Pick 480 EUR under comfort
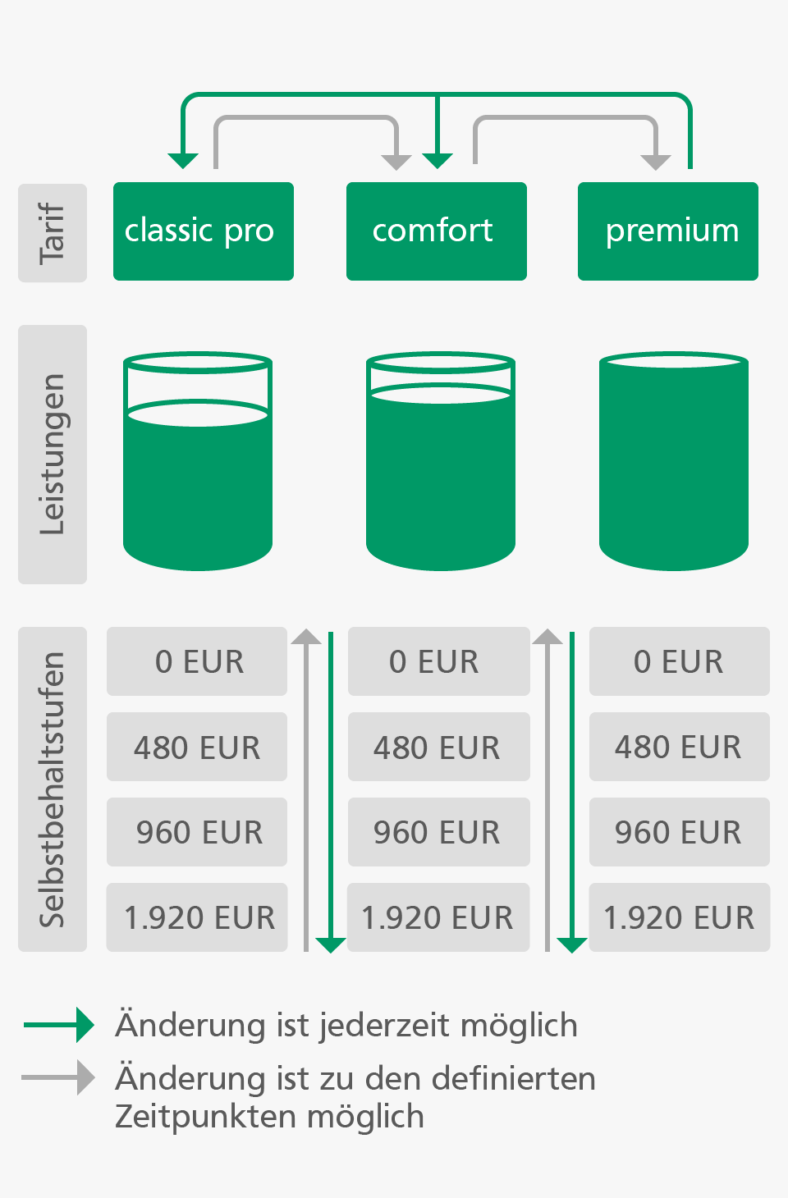This screenshot has height=1198, width=788. click(438, 747)
